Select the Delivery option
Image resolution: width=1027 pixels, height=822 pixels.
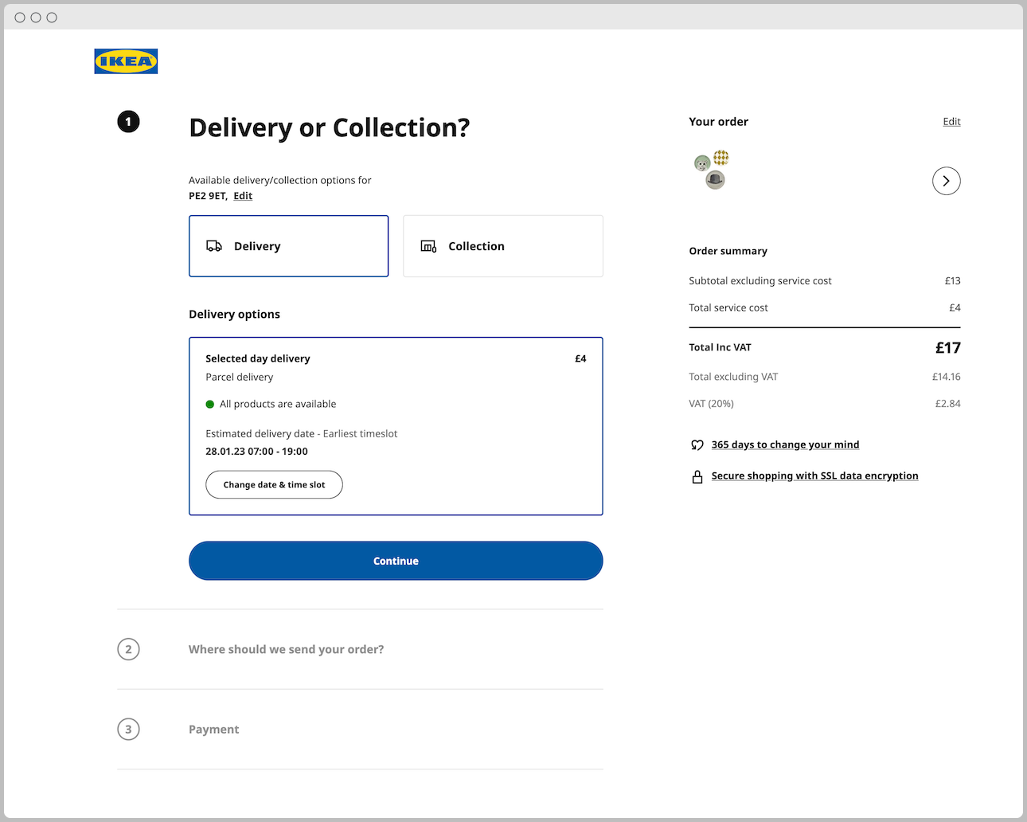click(x=288, y=245)
